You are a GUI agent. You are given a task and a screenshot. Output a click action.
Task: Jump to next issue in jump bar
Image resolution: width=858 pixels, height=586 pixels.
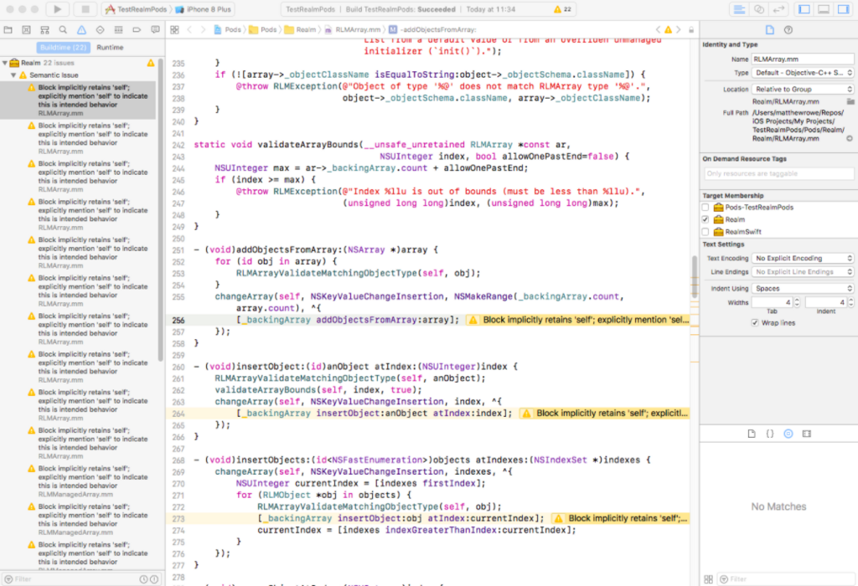679,30
